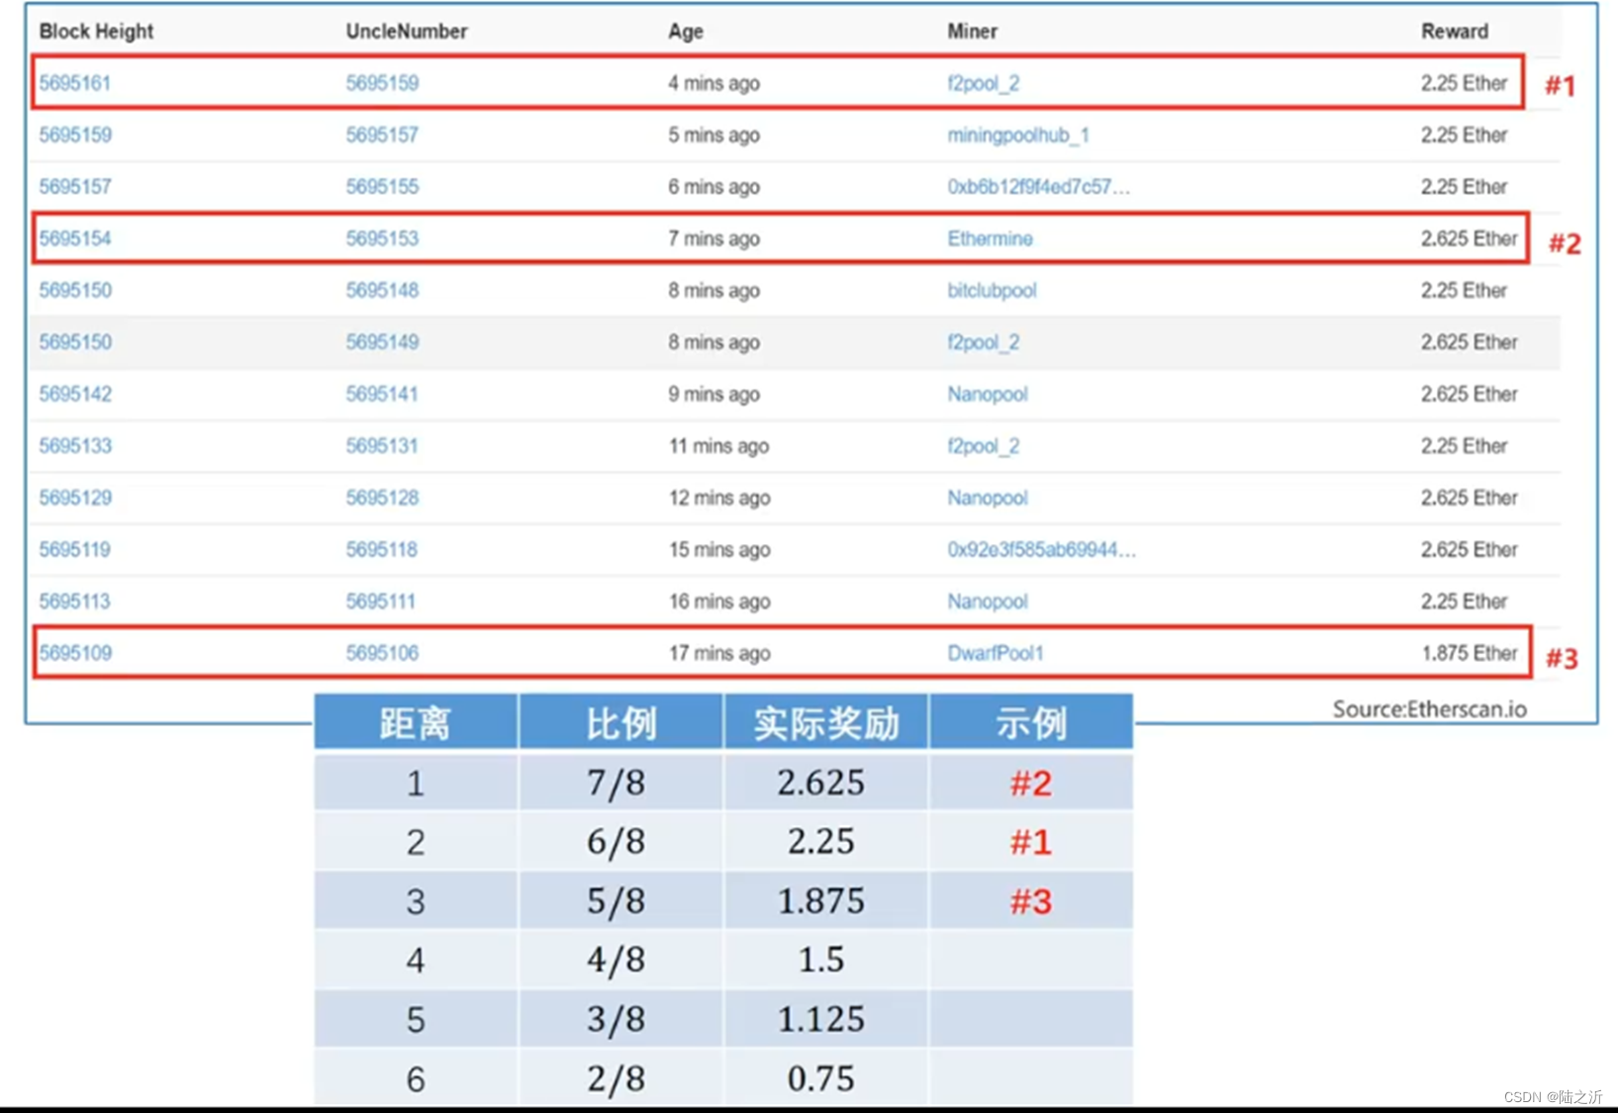Open miner address 0xb6b12f9f4ed7c57…
This screenshot has width=1618, height=1113.
click(1038, 186)
